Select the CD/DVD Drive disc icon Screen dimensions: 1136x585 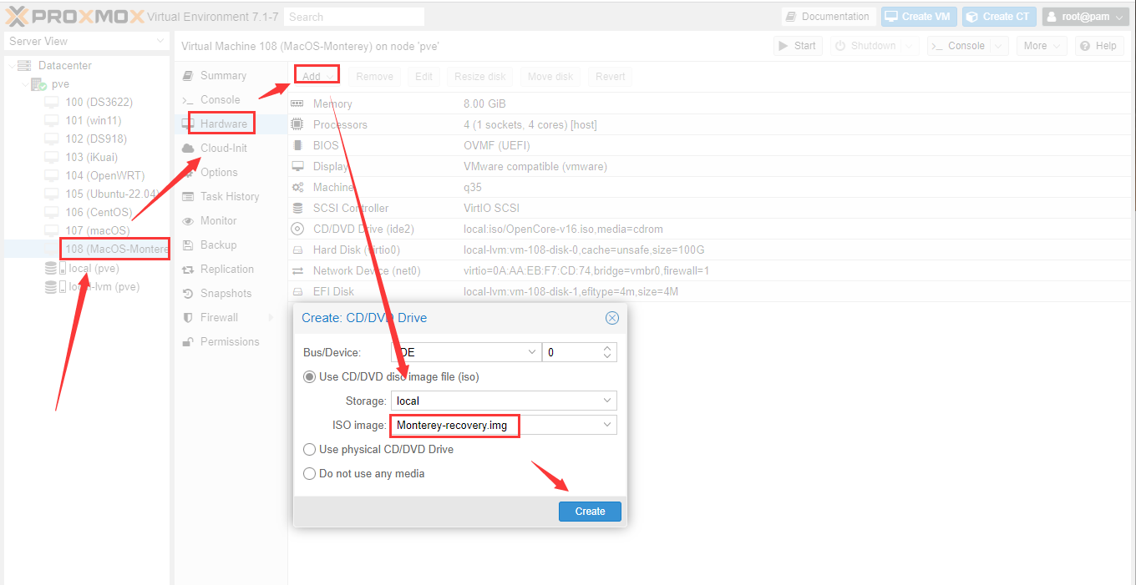pos(297,229)
